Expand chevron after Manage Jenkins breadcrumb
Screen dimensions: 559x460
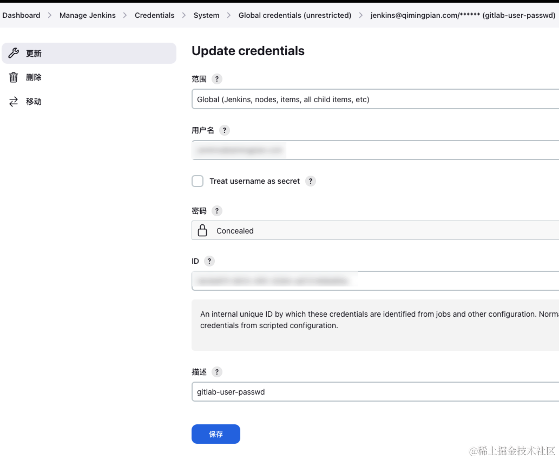pos(125,15)
